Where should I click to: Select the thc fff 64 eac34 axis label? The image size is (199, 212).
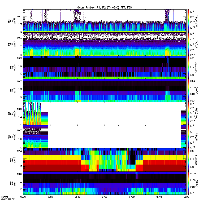(12, 114)
